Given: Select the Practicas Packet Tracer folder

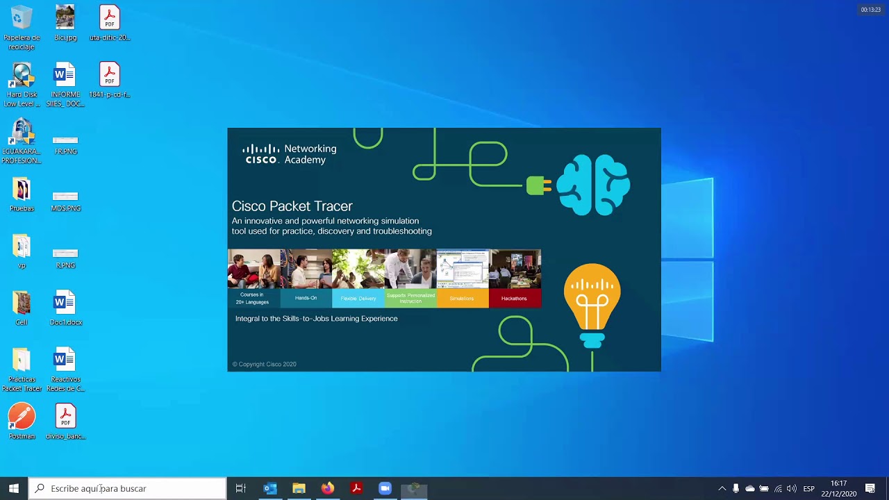Looking at the screenshot, I should pos(22,369).
